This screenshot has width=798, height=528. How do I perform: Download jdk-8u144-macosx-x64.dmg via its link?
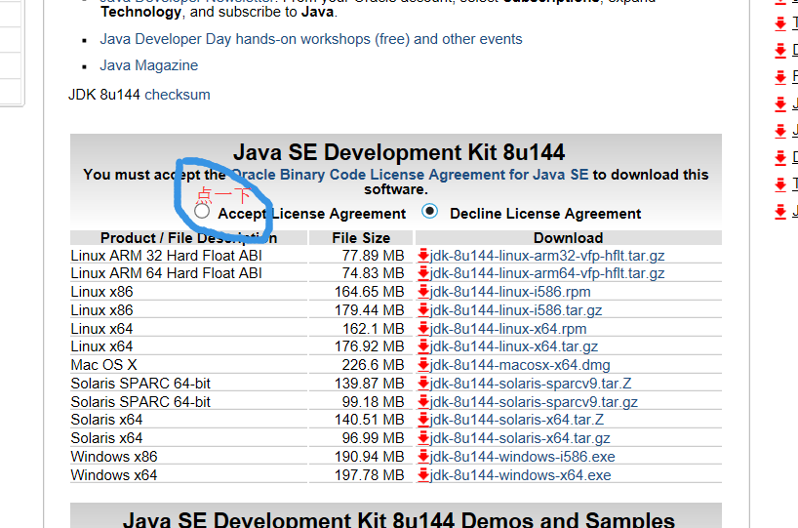[520, 365]
